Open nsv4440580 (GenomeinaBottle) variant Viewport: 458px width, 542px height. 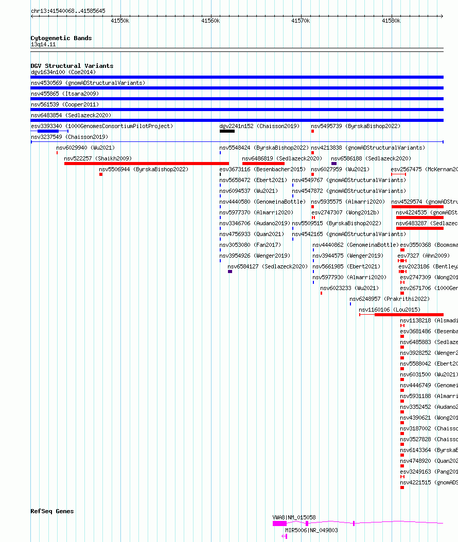click(262, 202)
